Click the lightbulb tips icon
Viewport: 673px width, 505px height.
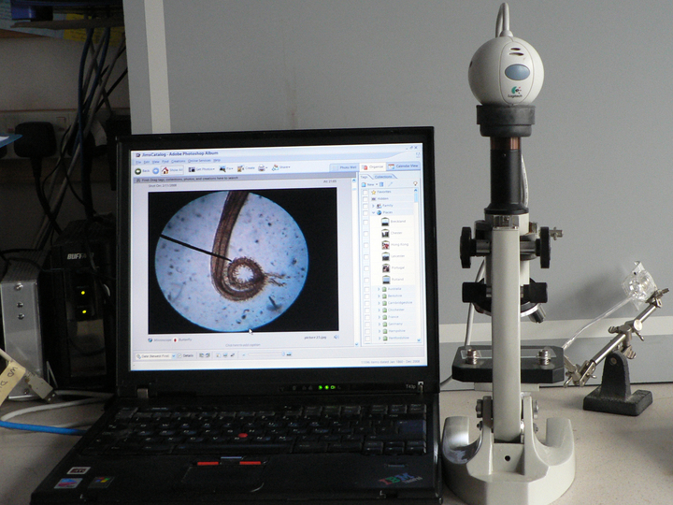(415, 184)
